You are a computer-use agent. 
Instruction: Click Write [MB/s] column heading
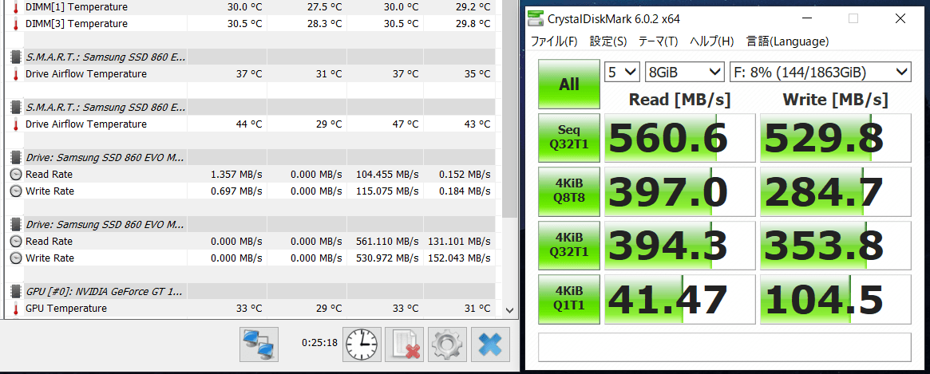[x=836, y=99]
